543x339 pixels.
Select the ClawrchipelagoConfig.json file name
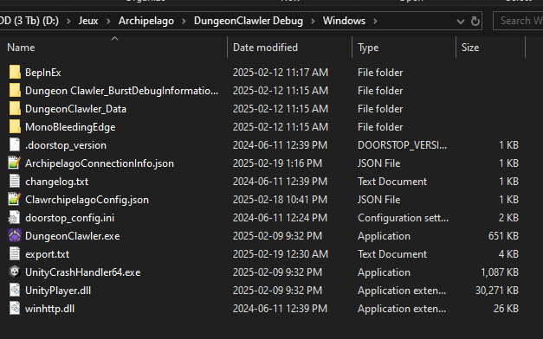click(87, 200)
